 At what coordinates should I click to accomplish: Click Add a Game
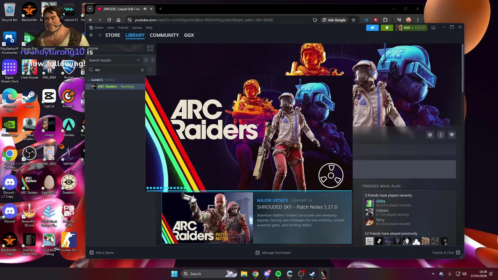pos(101,253)
